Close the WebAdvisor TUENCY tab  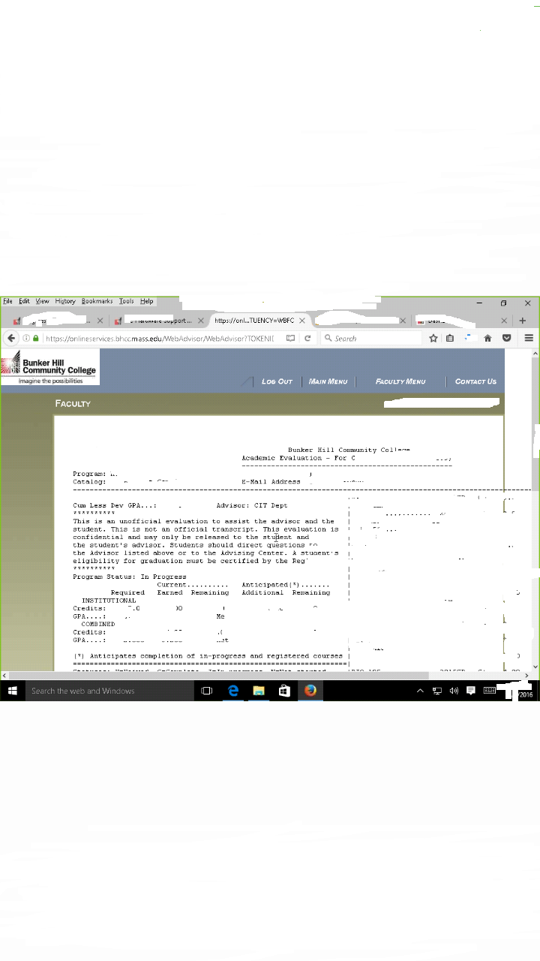click(x=302, y=321)
